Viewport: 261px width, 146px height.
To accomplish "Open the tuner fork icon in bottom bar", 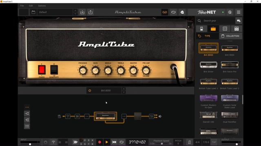I will (53, 142).
